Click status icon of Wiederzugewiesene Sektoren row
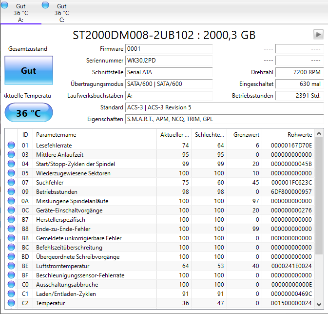 point(11,173)
